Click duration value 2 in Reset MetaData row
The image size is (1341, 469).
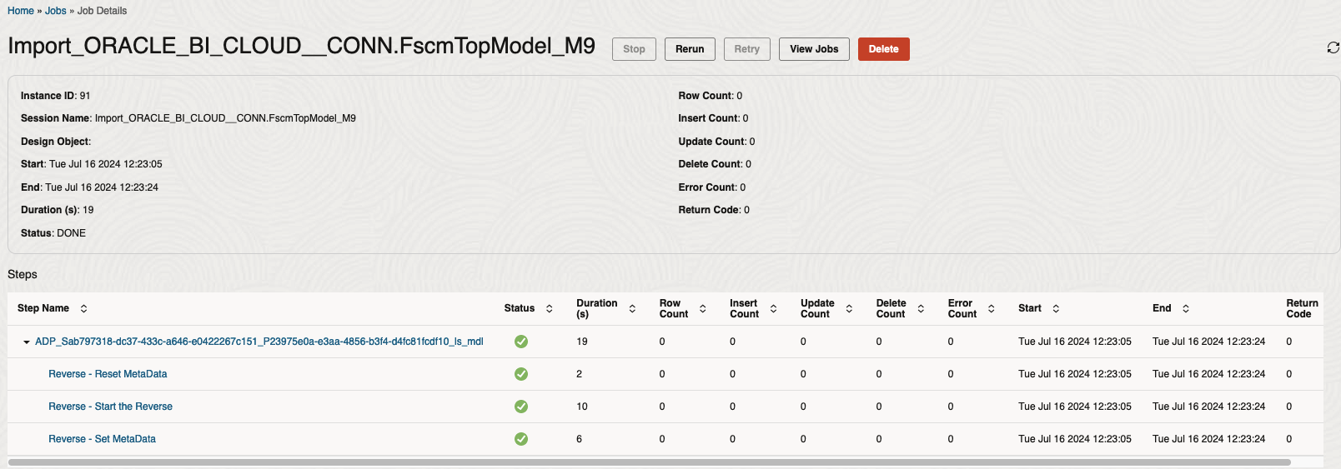580,374
